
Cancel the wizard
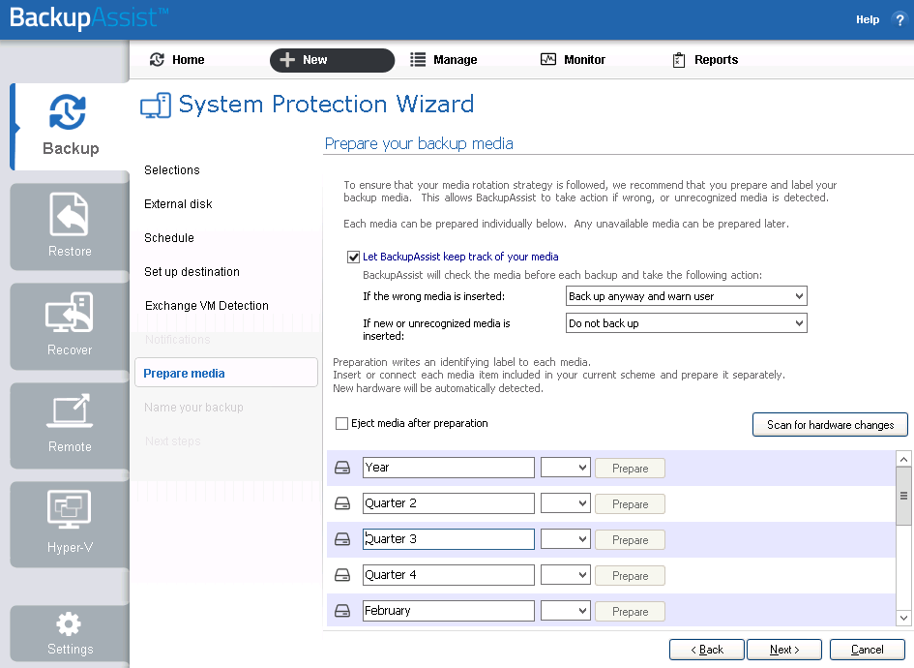867,650
